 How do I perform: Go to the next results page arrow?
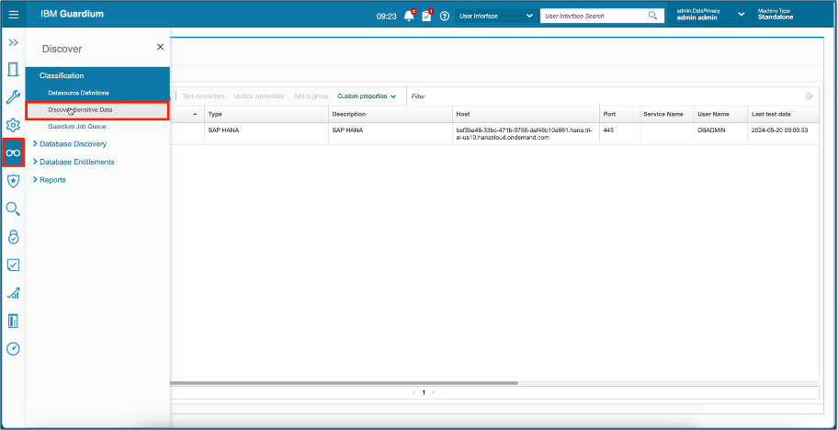pos(433,392)
